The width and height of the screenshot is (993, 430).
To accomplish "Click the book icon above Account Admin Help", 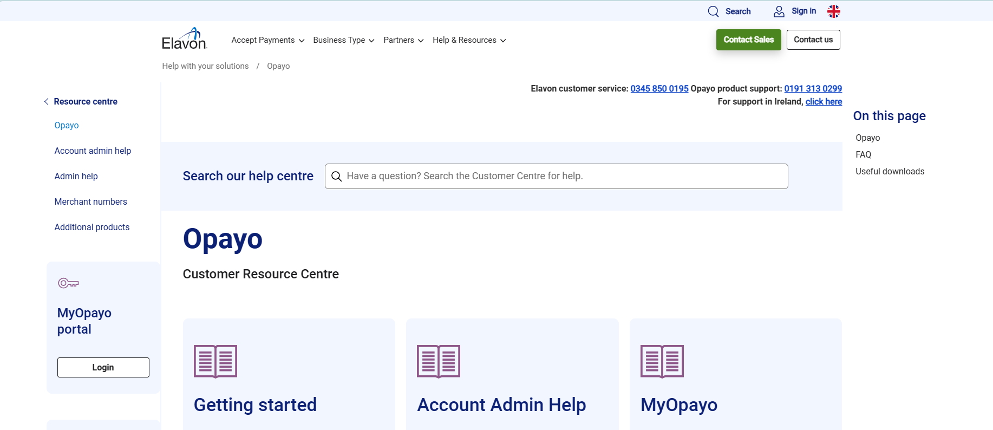I will (x=439, y=361).
